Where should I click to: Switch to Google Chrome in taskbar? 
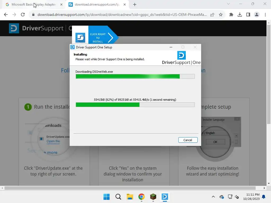(x=142, y=197)
